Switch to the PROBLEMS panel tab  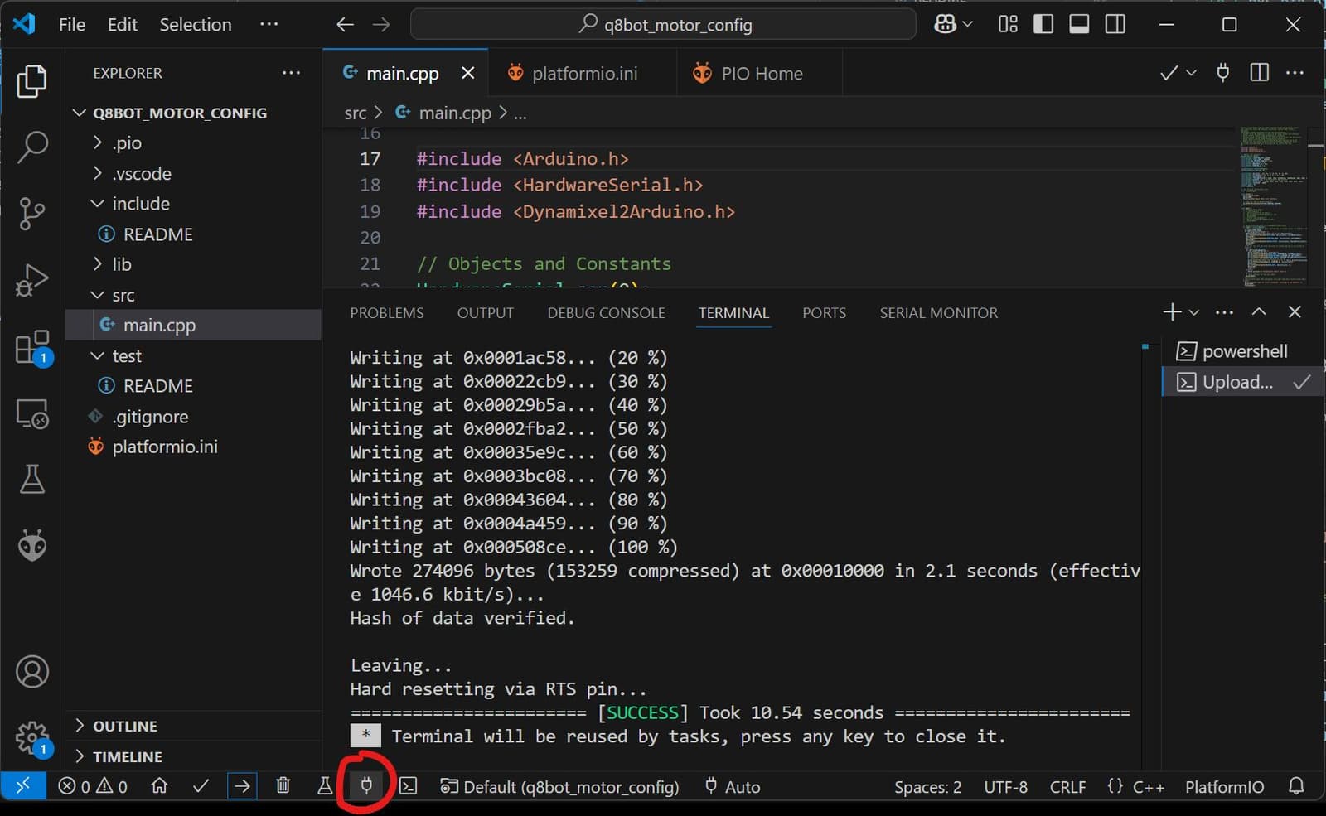coord(386,312)
